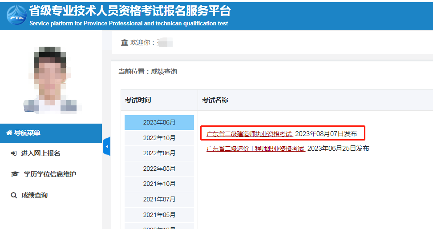Click the PTA logo in header
Image resolution: width=433 pixels, height=229 pixels.
pyautogui.click(x=16, y=16)
